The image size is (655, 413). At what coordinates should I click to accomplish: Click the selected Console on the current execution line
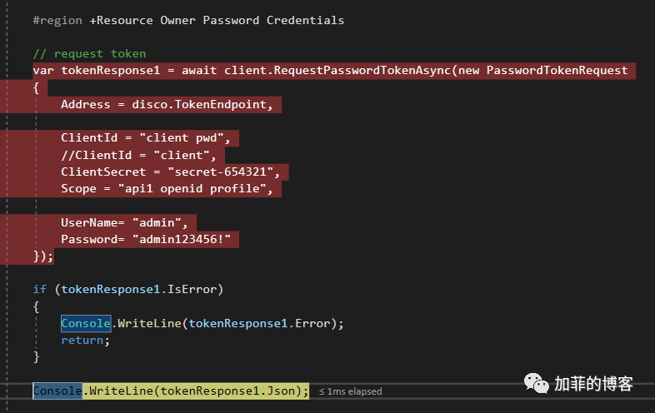[x=57, y=391]
